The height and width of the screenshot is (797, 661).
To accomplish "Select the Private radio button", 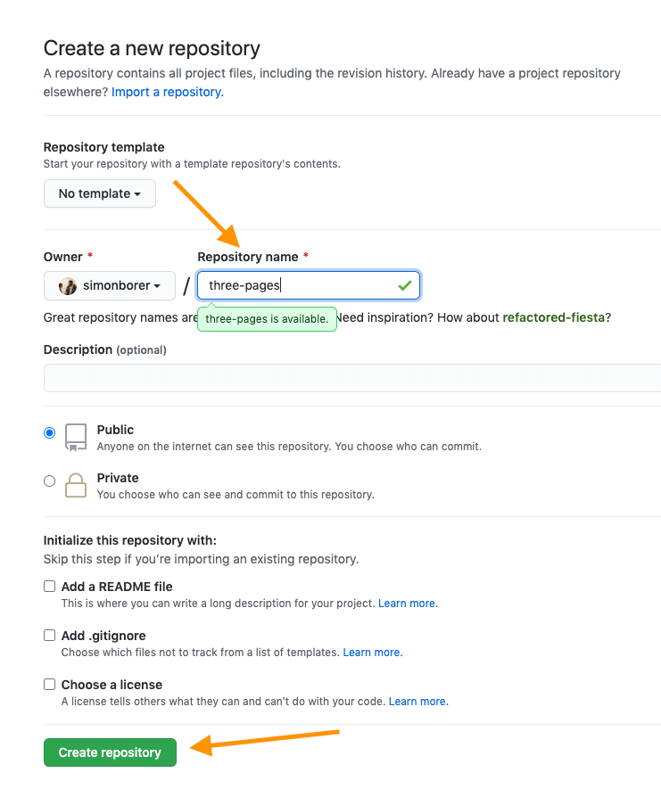I will (x=50, y=481).
